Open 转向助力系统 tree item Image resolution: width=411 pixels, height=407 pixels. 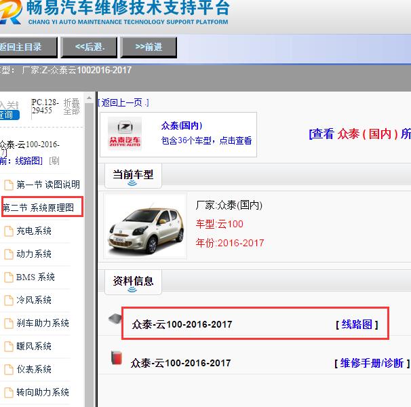click(43, 392)
